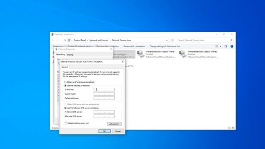This screenshot has width=265, height=149.
Task: Open the view options dropdown arrow
Action: coord(220,46)
